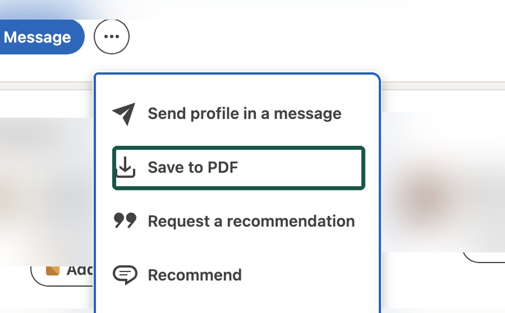Click the partially visible Add button

62,274
